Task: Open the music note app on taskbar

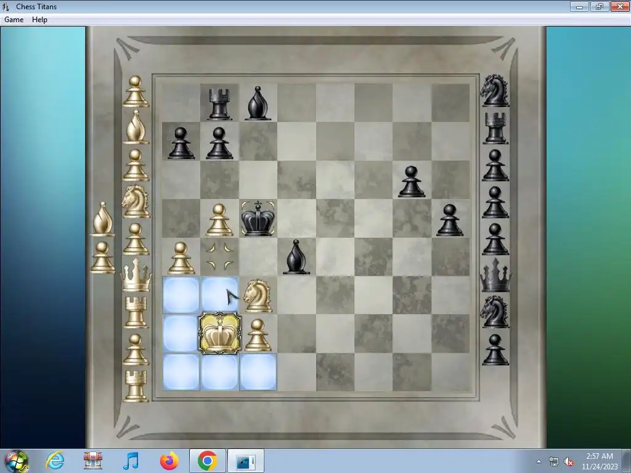Action: click(131, 461)
